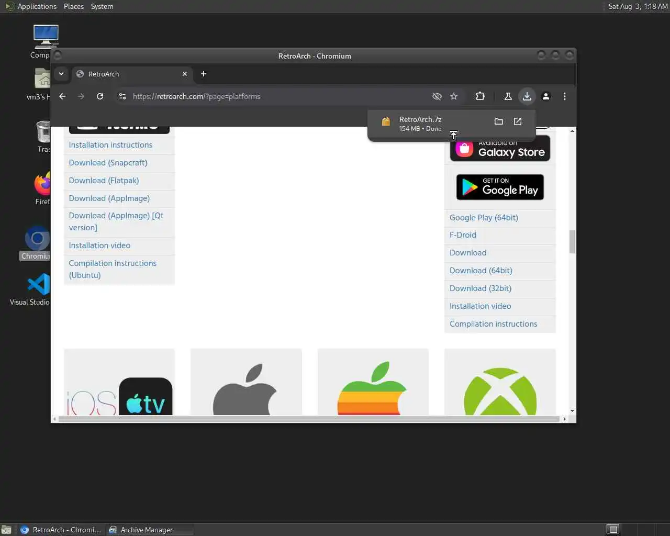Click Android Download (64bit) link
The width and height of the screenshot is (670, 536).
[481, 271]
